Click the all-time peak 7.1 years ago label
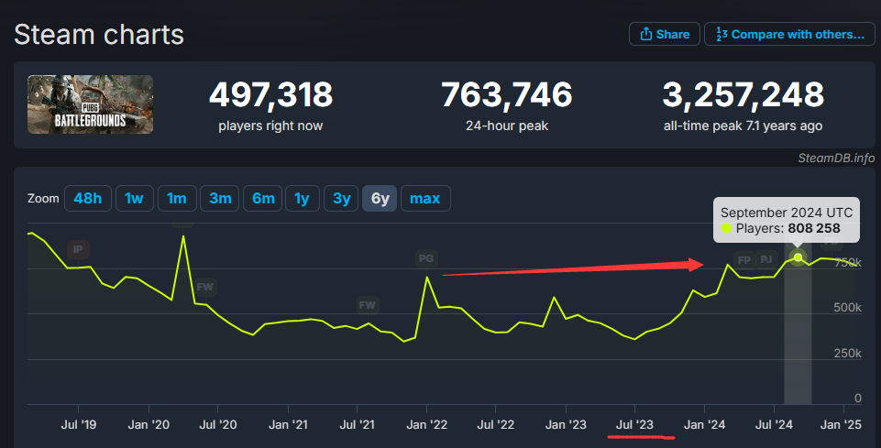Viewport: 881px width, 448px height. [743, 126]
